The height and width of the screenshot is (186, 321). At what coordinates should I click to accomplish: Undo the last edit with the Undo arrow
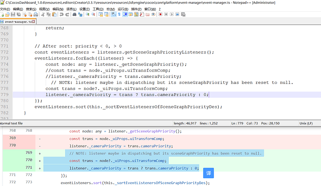click(61, 14)
